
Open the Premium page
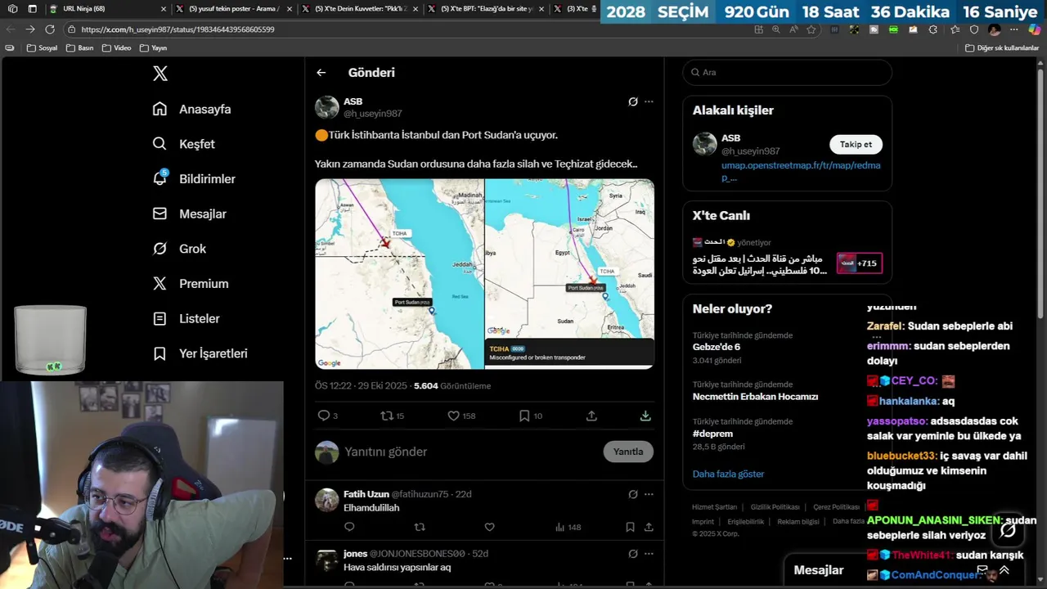[x=191, y=284]
